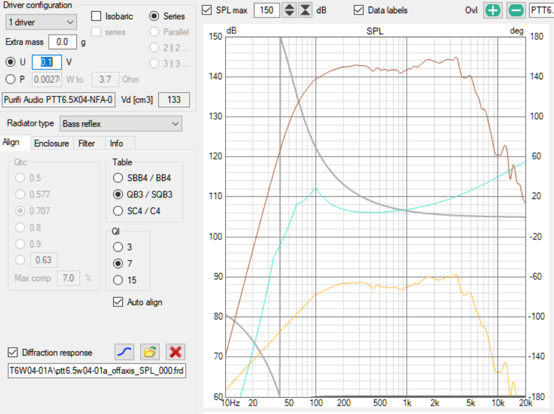554x414 pixels.
Task: Click the Ovl overlay name field PTT6
Action: coord(541,10)
